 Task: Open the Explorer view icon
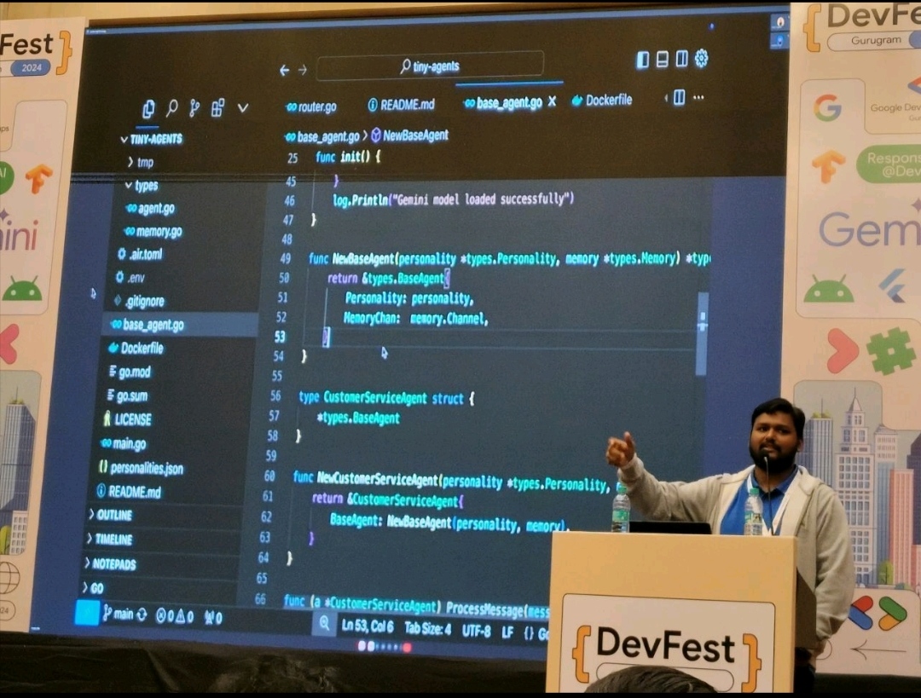pos(149,108)
